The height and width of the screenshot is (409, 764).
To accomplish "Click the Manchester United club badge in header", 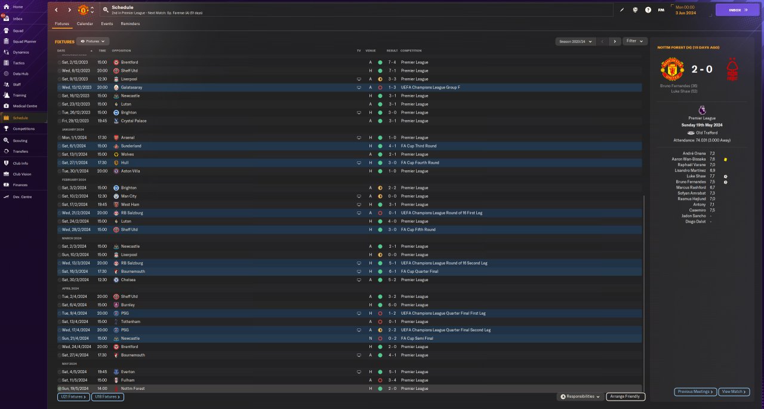I will 84,10.
